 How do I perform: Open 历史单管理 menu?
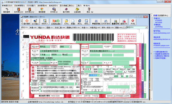coord(19,6)
